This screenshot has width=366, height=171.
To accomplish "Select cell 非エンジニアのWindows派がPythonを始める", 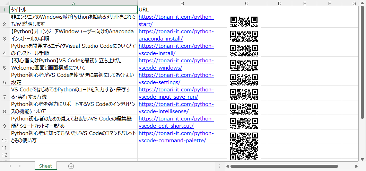I will pyautogui.click(x=73, y=20).
